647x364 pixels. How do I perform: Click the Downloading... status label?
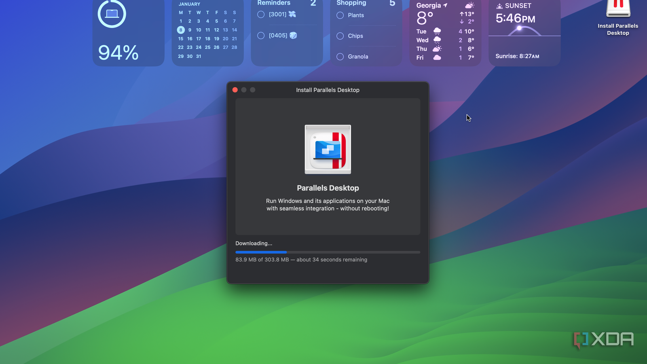coord(254,243)
